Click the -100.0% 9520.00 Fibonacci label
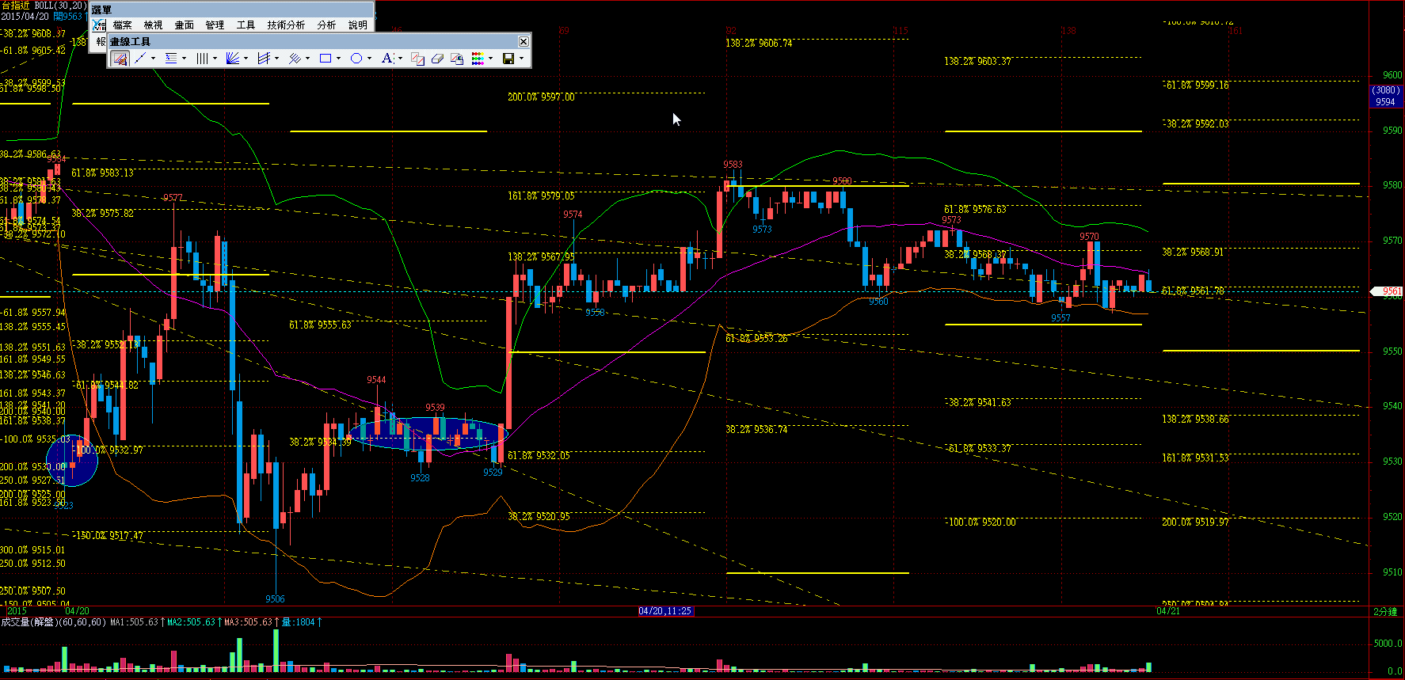The image size is (1405, 680). click(x=980, y=522)
